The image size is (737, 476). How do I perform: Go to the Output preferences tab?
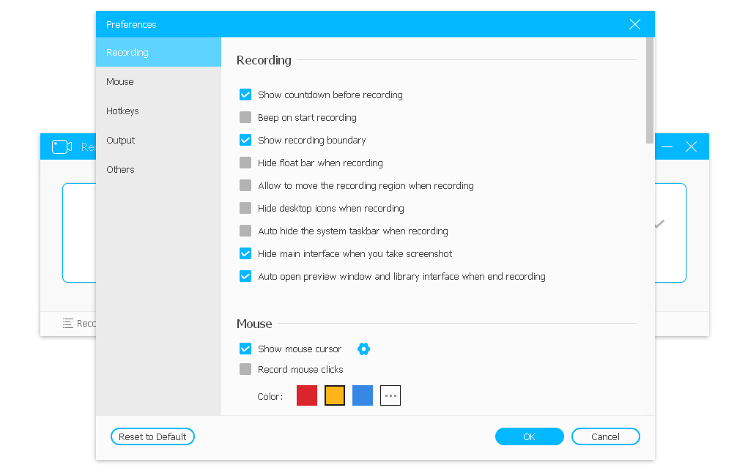pos(158,140)
